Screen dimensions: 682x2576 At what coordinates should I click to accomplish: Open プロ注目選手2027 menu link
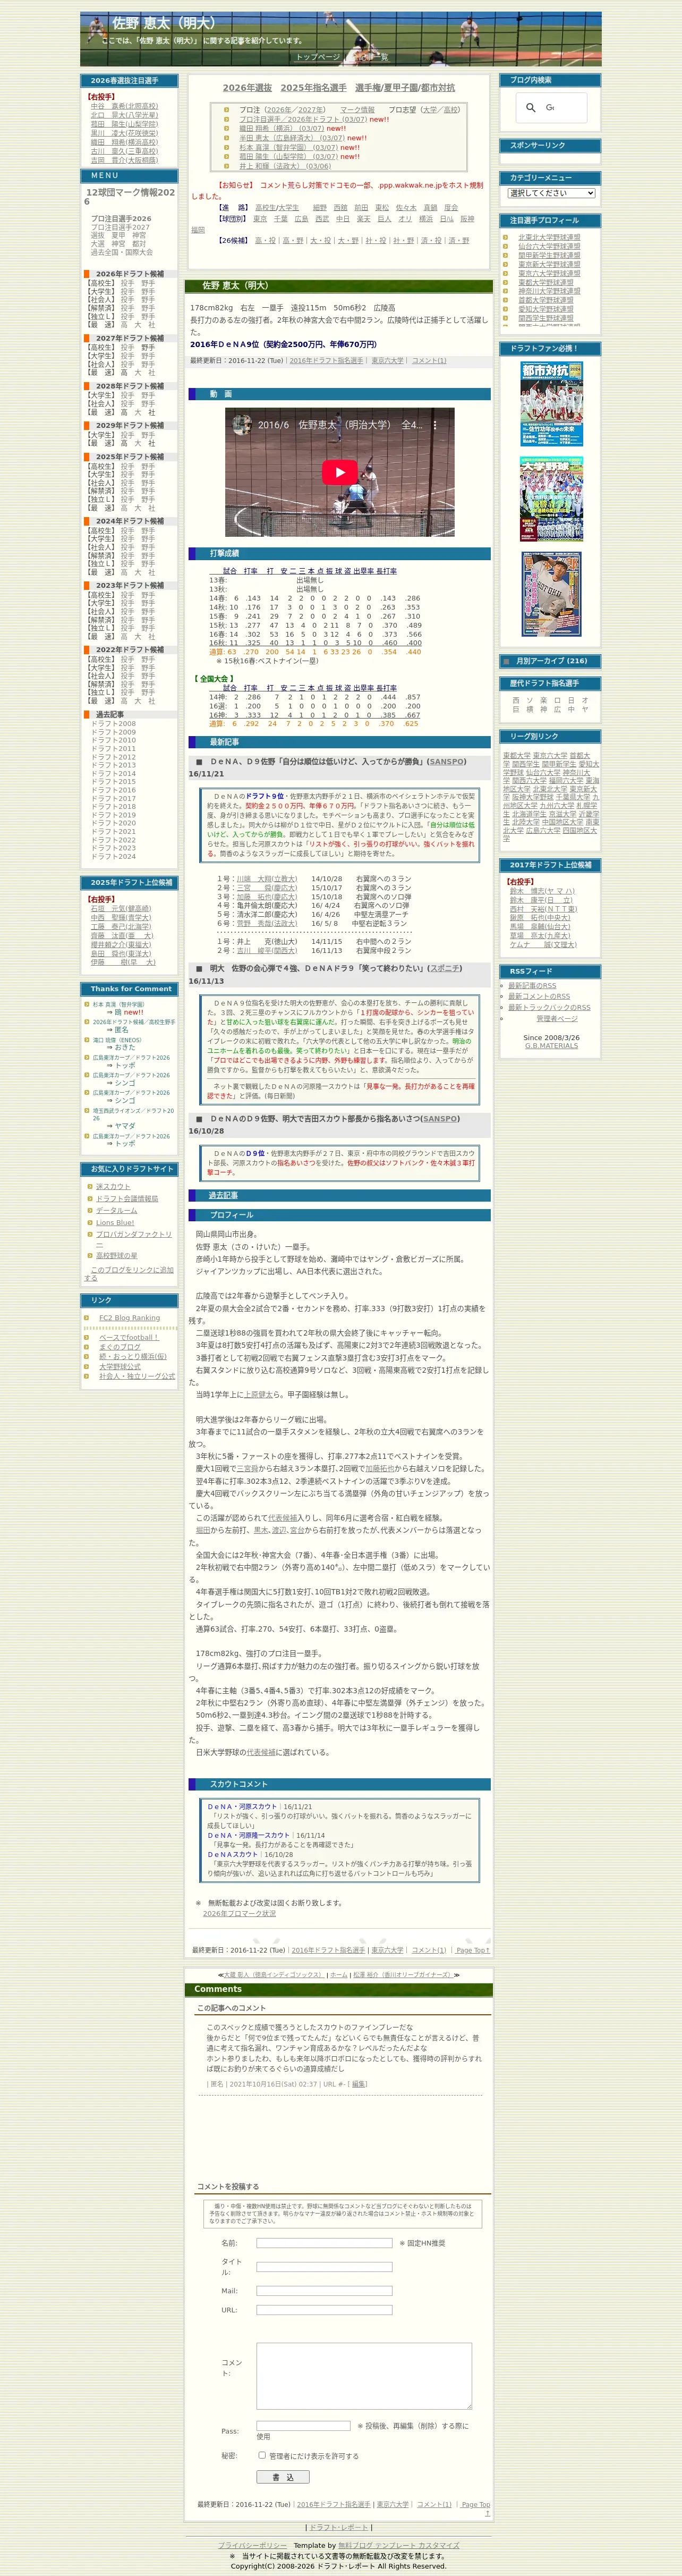pos(121,227)
